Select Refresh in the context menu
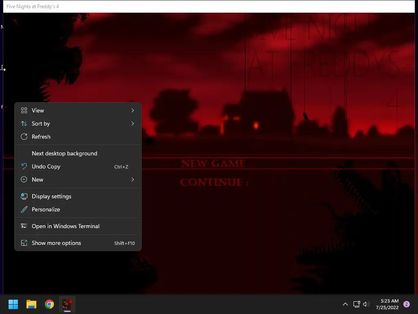Image resolution: width=418 pixels, height=314 pixels. [78, 137]
